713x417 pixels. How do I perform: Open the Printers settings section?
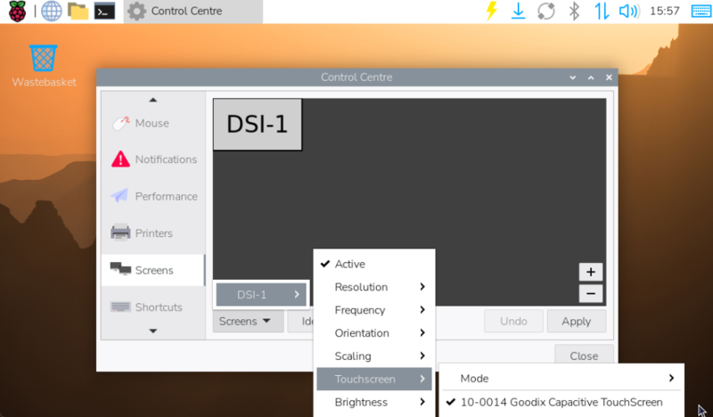click(x=153, y=233)
